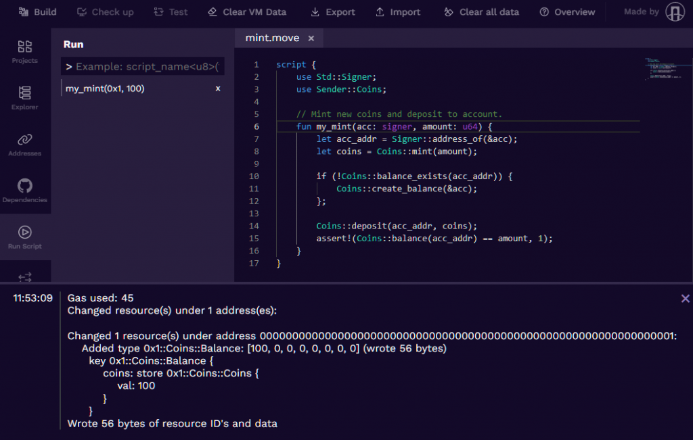
Task: Click the Export button
Action: click(x=332, y=12)
